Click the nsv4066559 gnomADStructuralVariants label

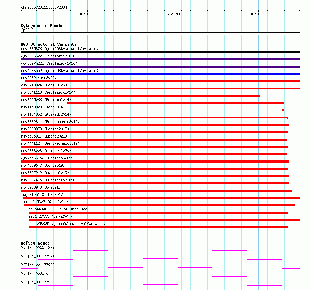[x=60, y=71]
